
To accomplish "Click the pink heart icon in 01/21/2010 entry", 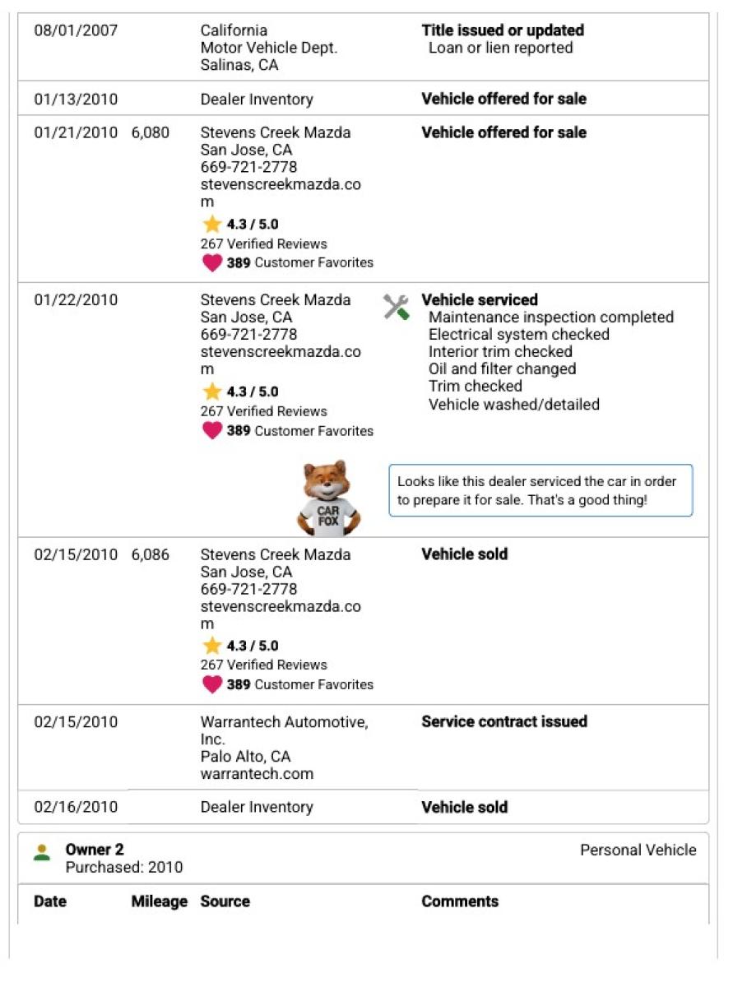I will (212, 263).
